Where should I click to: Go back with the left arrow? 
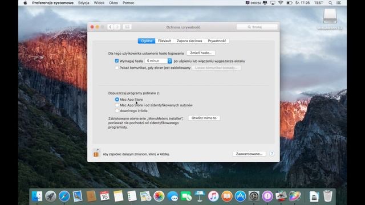pos(110,27)
